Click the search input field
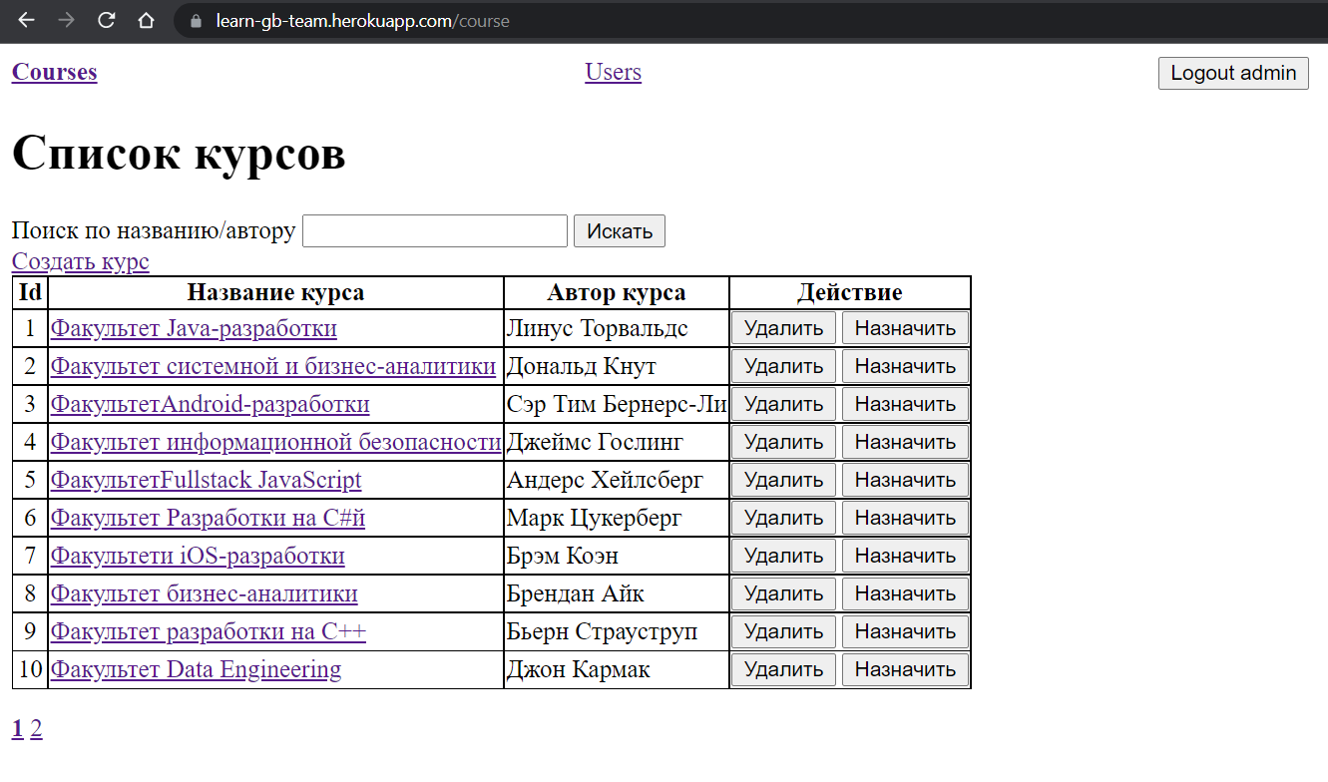 click(434, 230)
